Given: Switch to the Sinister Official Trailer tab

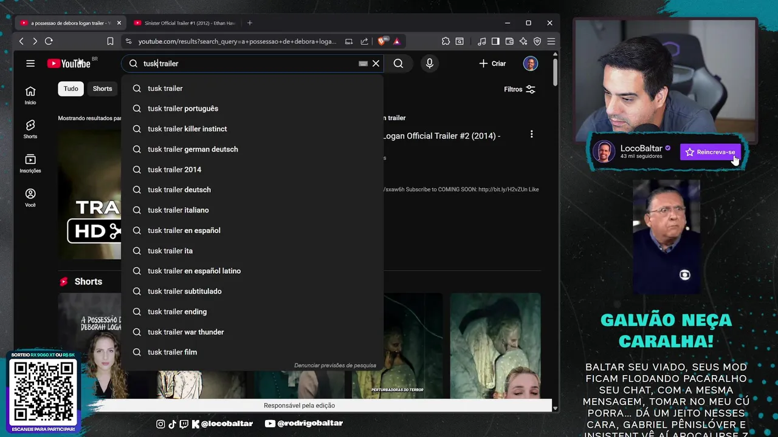Looking at the screenshot, I should [184, 23].
